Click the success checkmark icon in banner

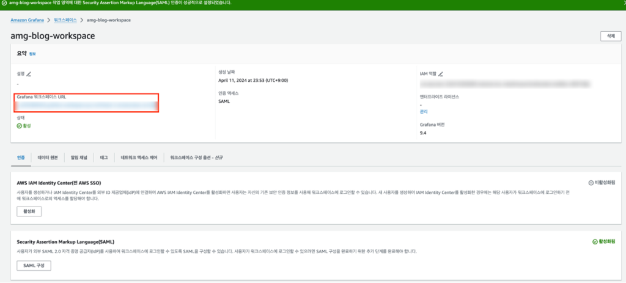point(4,3)
